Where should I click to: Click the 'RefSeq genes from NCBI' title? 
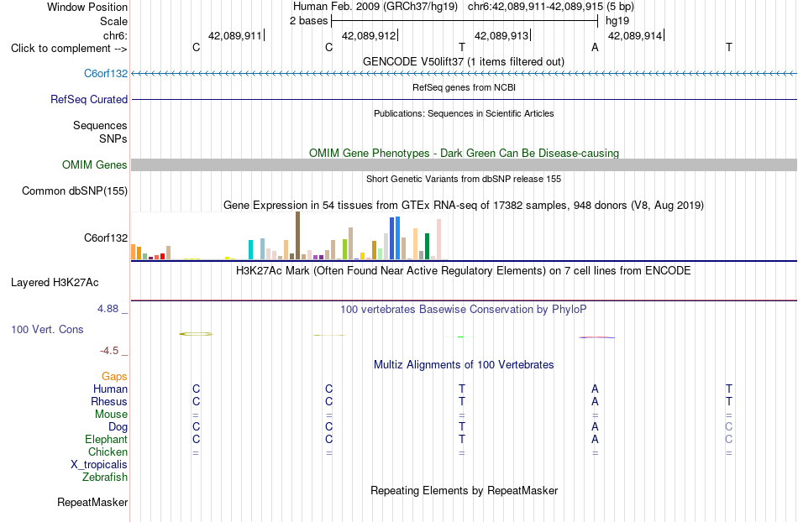tap(464, 87)
